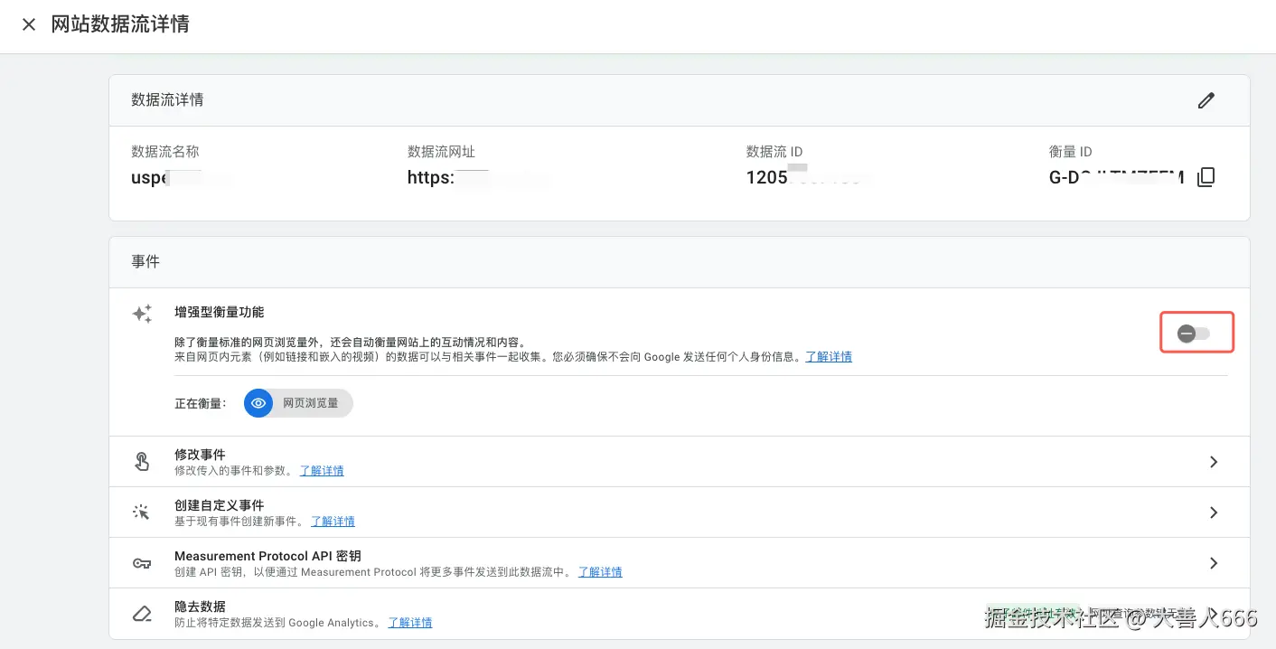The height and width of the screenshot is (649, 1276).
Task: Click the pencil edit icon for data stream details
Action: (1206, 100)
